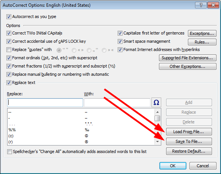Screen dimensions: 221x174
Task: Check Spellchecker's "Change All" option
Action: pos(9,151)
